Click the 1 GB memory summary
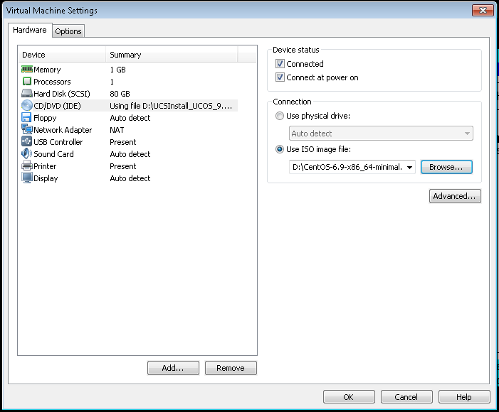 pyautogui.click(x=117, y=70)
